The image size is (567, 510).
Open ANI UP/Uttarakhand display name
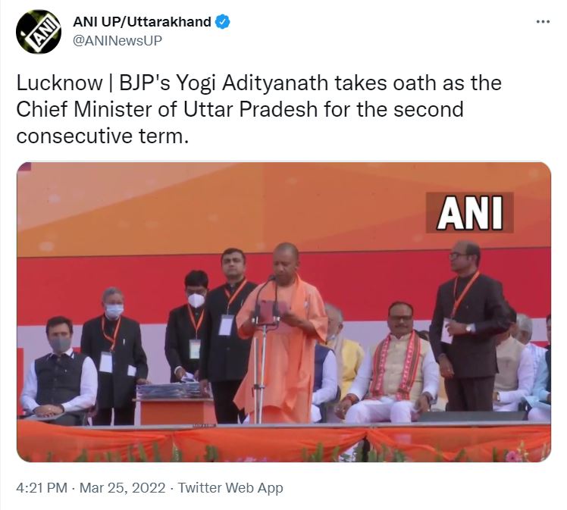point(142,22)
